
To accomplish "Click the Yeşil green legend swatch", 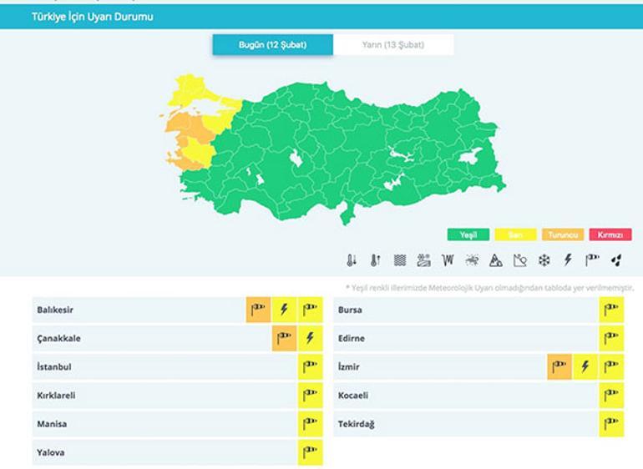I will [468, 235].
